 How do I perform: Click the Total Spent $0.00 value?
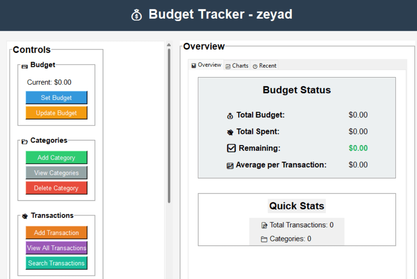click(358, 132)
